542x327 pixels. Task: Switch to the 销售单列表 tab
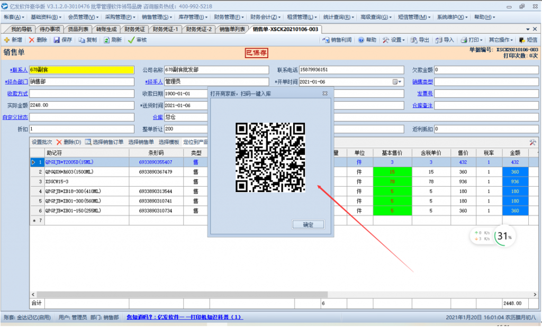(232, 30)
